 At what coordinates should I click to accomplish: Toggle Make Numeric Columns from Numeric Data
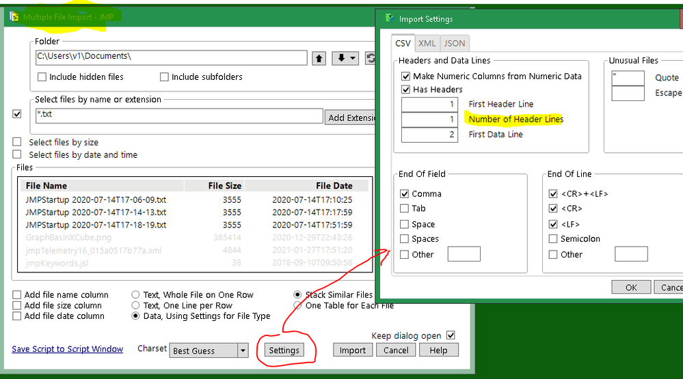click(405, 76)
